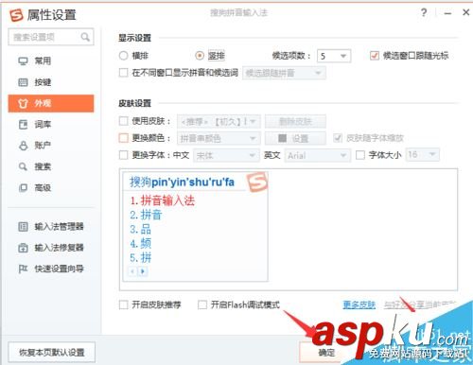Enable 在不同窗口显示拼音和候选词 checkbox
Viewport: 473px width, 365px height.
(x=123, y=73)
